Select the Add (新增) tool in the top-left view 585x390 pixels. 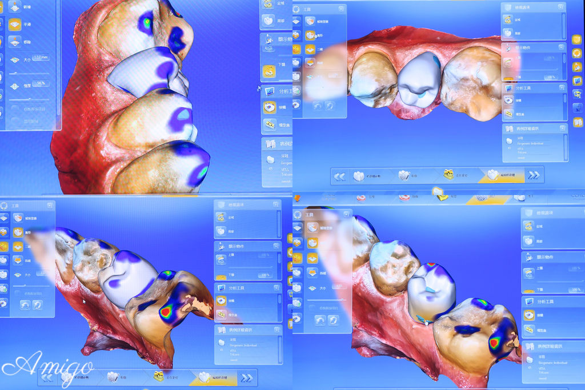tap(14, 6)
